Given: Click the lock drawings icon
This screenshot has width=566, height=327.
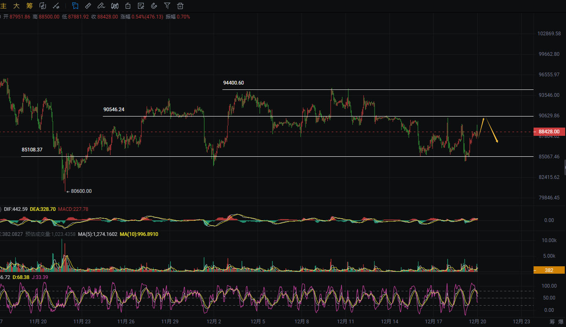Looking at the screenshot, I should coord(128,6).
